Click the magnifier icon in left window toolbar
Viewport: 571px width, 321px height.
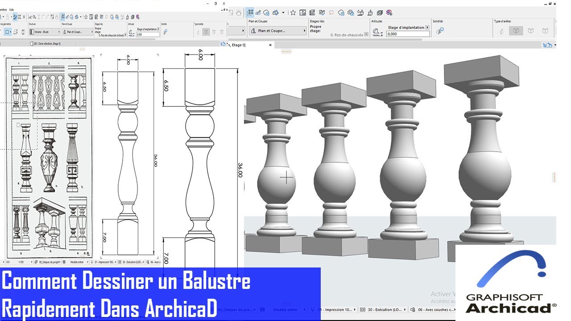pos(34,16)
